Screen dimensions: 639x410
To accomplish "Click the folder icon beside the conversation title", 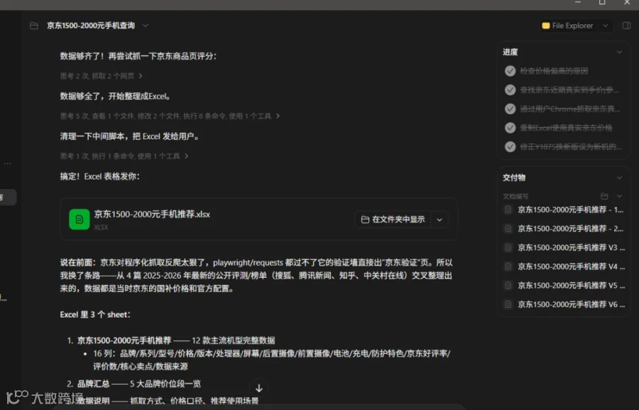I will coord(34,26).
